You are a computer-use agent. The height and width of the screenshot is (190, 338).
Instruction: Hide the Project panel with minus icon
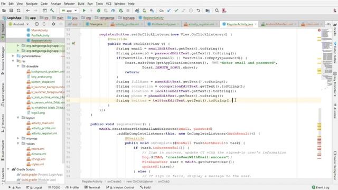coord(61,24)
